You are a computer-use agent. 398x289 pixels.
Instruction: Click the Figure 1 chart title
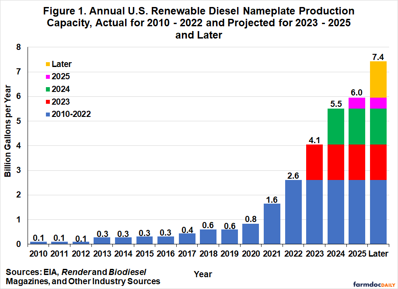click(199, 23)
